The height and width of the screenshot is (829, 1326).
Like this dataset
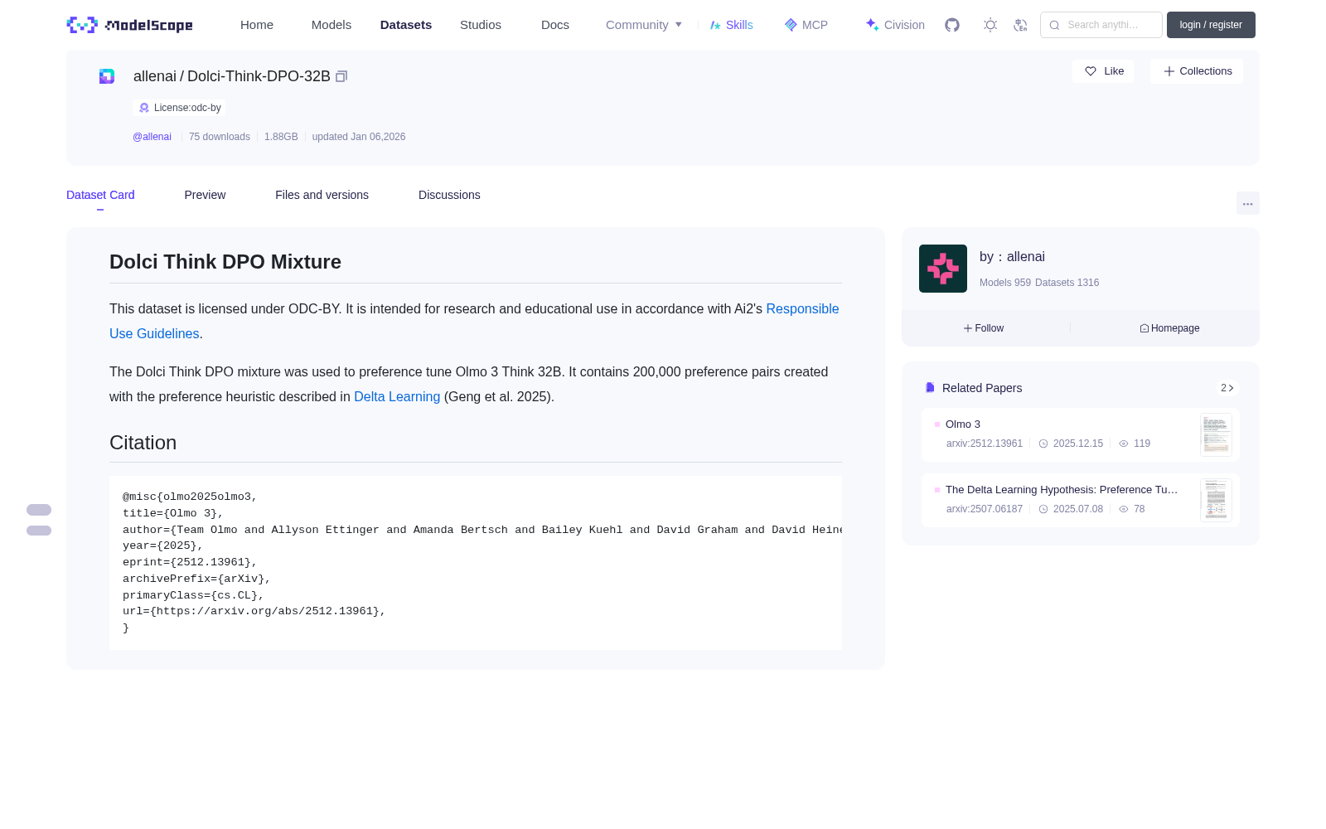coord(1103,71)
